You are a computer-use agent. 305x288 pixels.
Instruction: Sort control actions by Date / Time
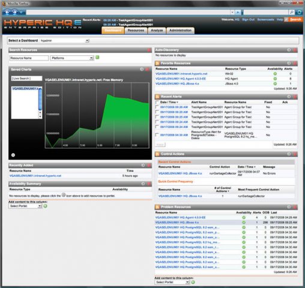(x=246, y=167)
